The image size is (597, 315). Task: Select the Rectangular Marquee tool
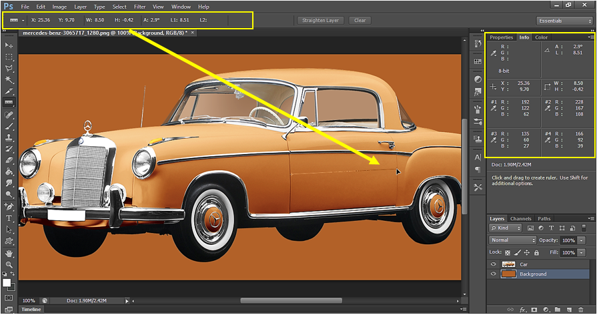(x=9, y=57)
